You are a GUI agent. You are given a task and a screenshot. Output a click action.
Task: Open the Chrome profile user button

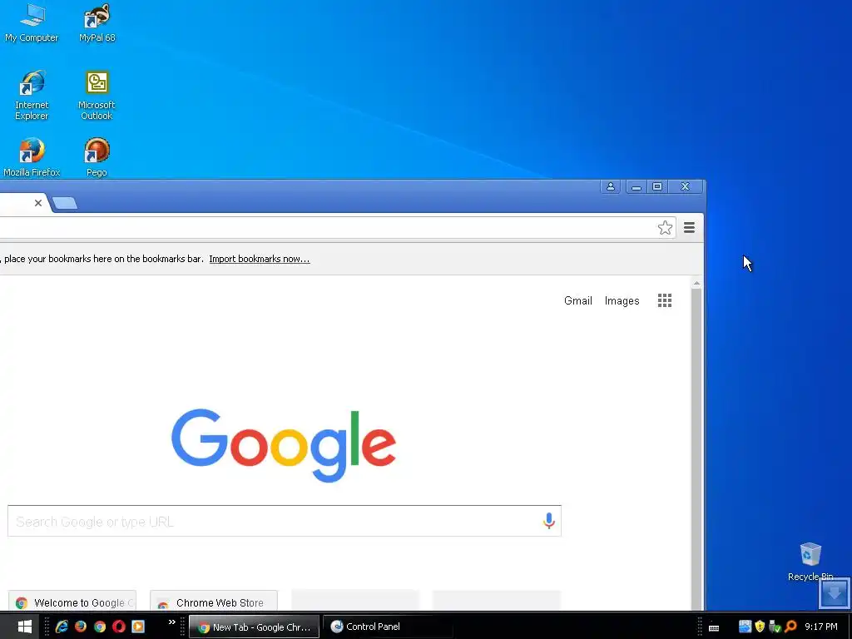610,186
